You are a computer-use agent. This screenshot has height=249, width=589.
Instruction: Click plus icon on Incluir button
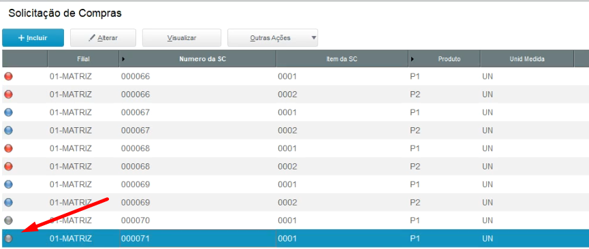pyautogui.click(x=21, y=38)
